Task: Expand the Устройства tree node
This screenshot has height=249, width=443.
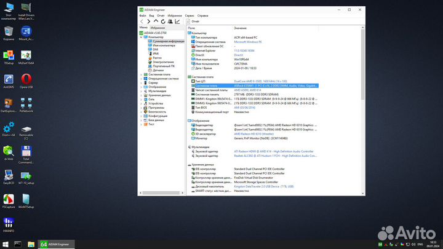Action: (142, 104)
